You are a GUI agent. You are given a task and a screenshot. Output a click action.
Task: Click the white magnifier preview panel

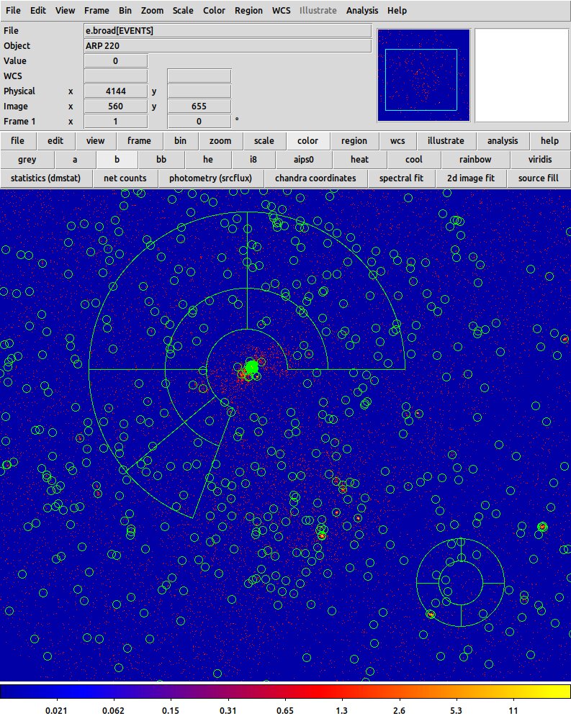point(521,76)
